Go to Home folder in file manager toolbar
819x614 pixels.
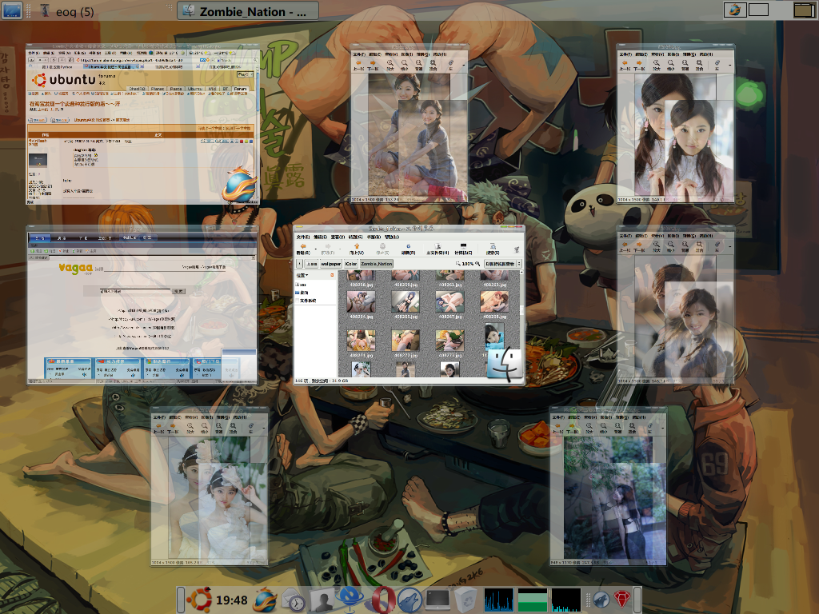pos(437,248)
